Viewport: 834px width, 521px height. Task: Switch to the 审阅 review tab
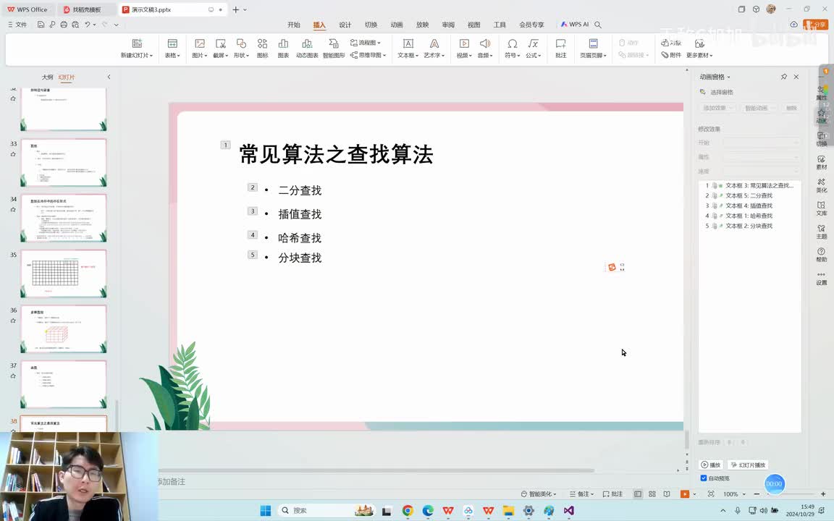coord(448,25)
